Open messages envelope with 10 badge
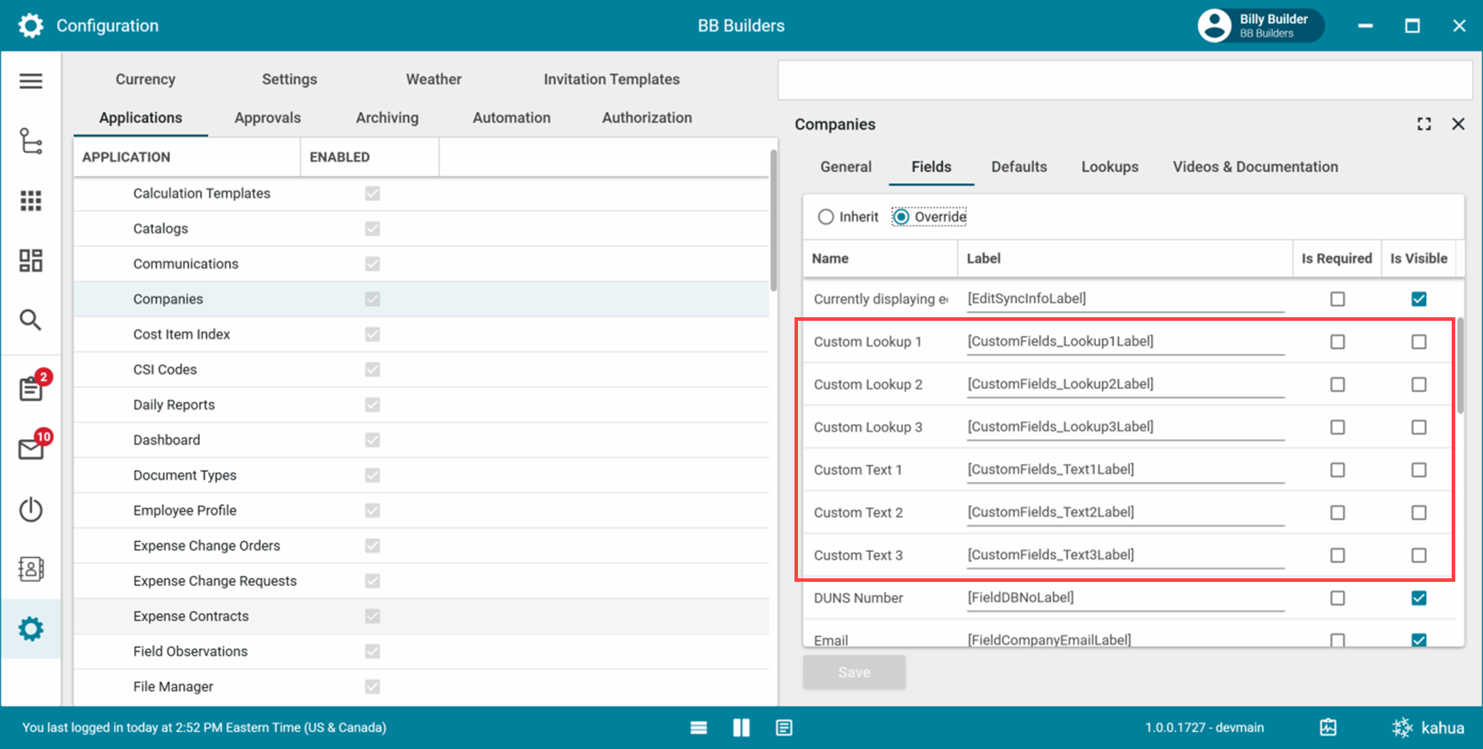Screen dimensions: 1483x749 pyautogui.click(x=31, y=448)
